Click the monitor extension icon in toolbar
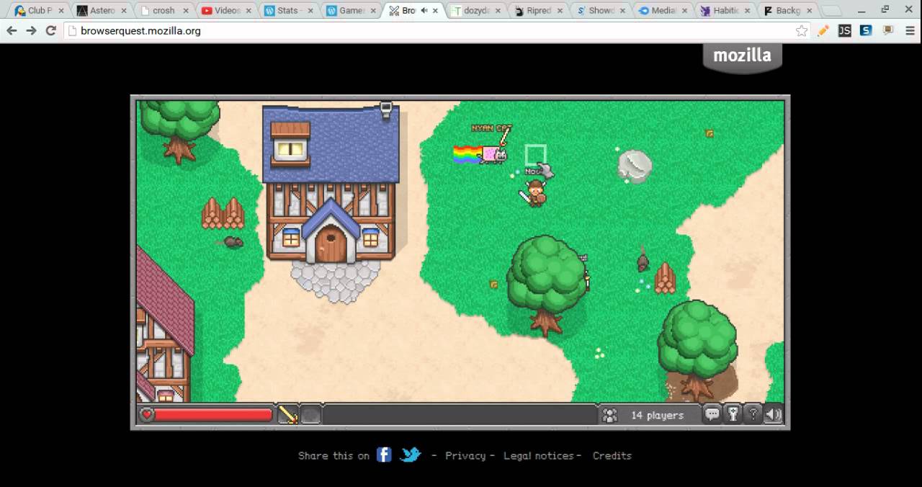Viewport: 922px width, 487px height. [888, 30]
